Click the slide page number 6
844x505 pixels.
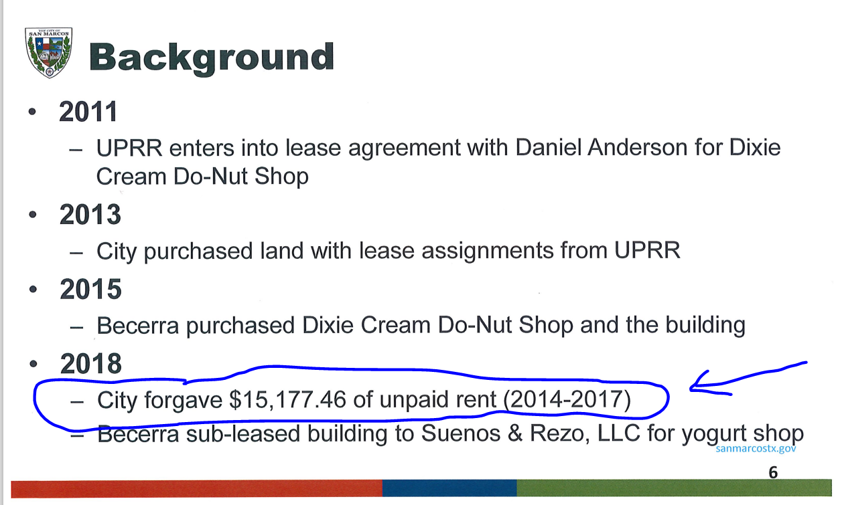(773, 472)
